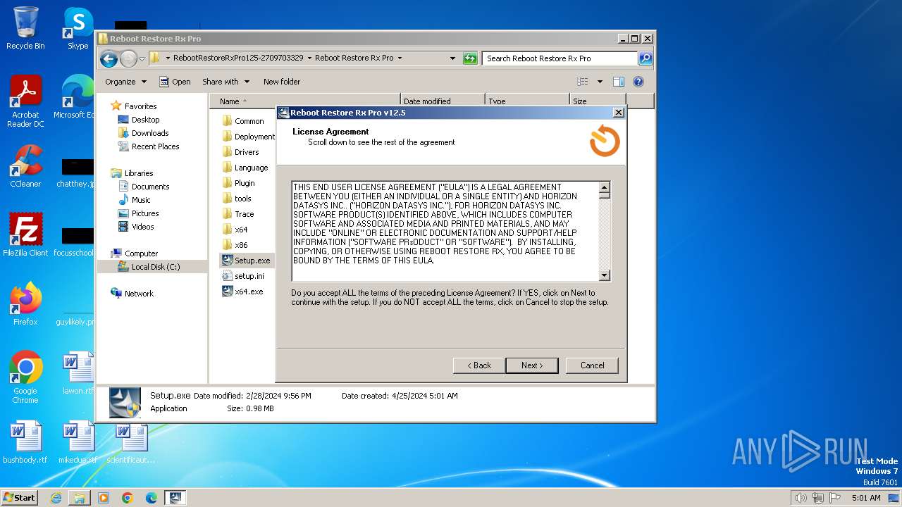Select Computer in navigation pane
The image size is (902, 507).
(x=134, y=254)
